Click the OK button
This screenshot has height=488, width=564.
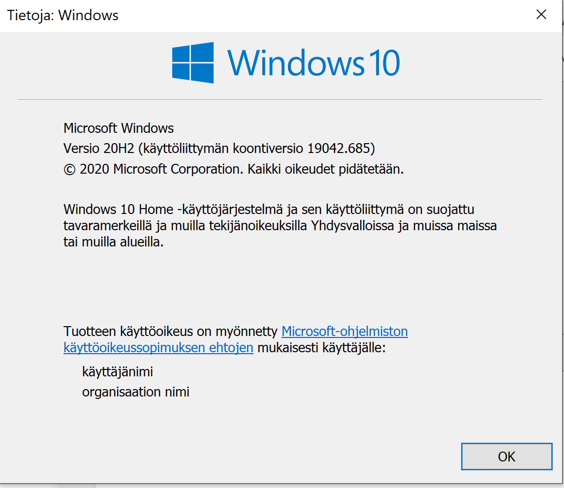point(506,457)
